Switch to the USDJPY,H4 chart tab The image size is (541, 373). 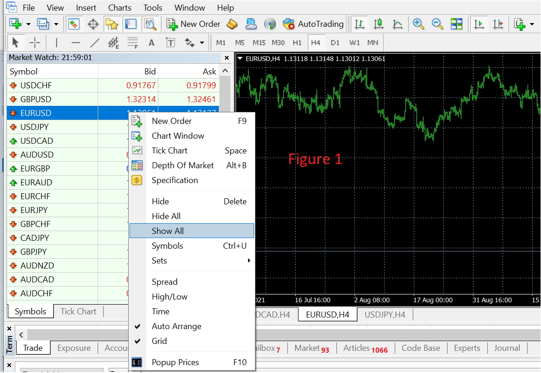pos(385,315)
